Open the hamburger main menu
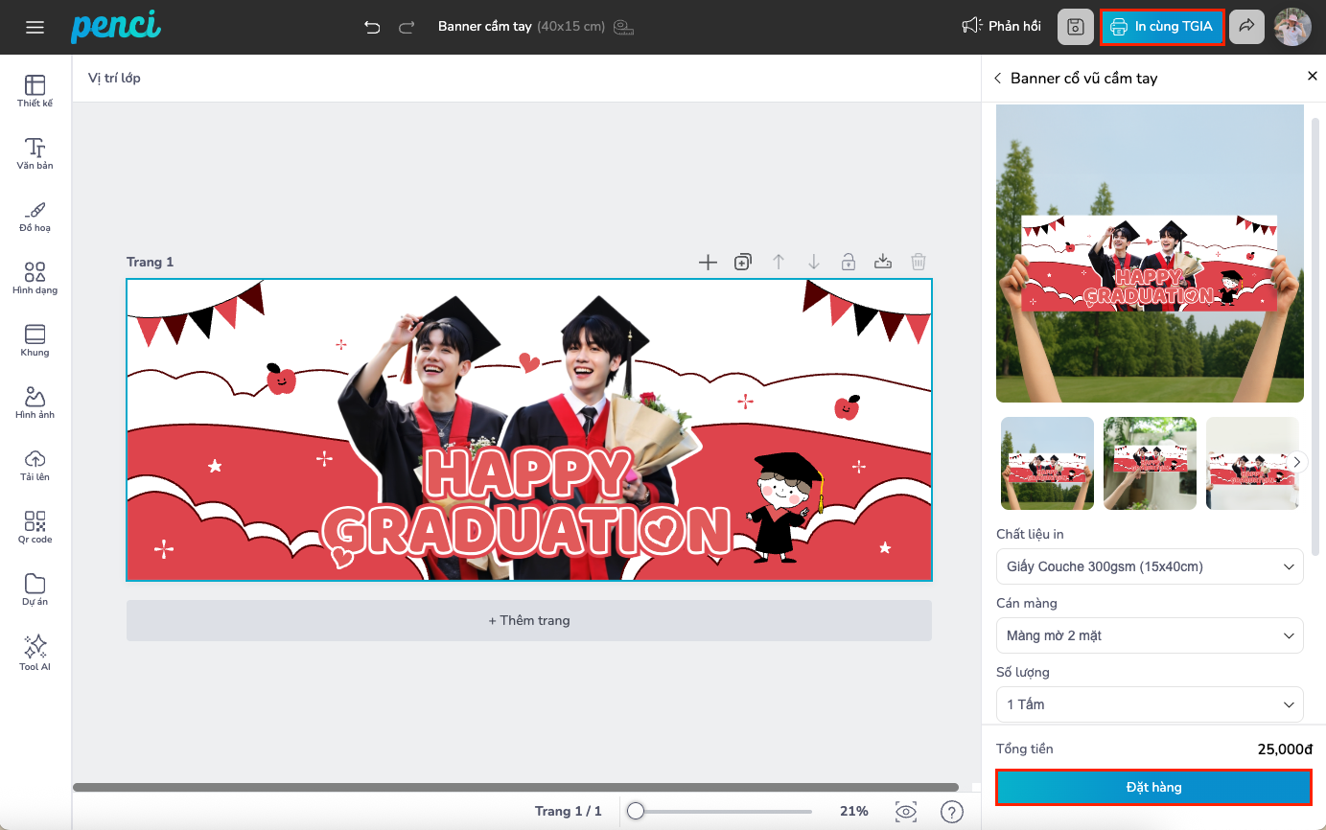Screen dimensions: 1326x830 tap(35, 27)
